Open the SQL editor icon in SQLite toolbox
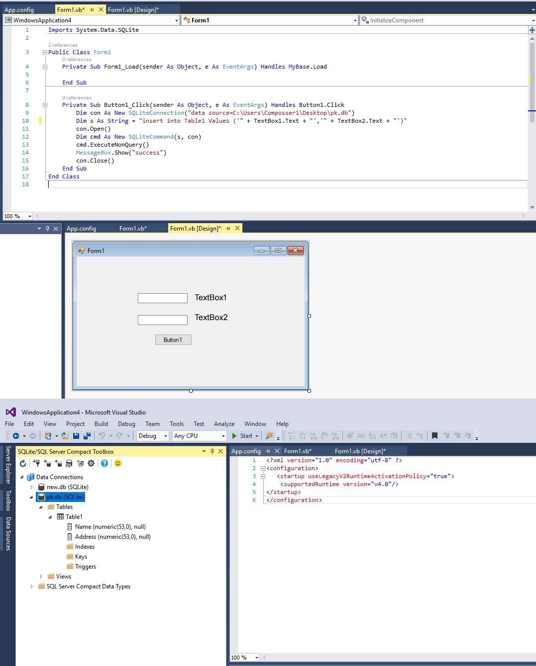Screen dimensions: 536x666 click(x=69, y=463)
